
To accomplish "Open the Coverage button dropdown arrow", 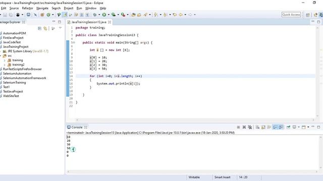I will pos(118,15).
